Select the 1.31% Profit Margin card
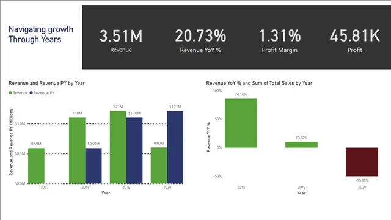Viewport: 391px width, 220px height. coord(280,40)
